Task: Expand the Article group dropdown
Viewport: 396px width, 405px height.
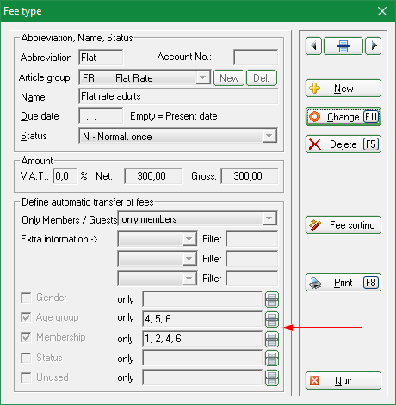Action: [x=203, y=77]
